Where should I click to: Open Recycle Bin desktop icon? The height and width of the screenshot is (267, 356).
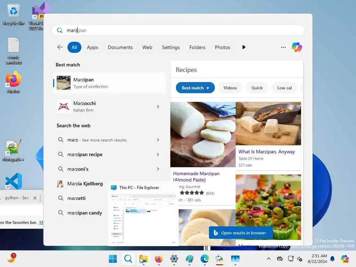(x=14, y=15)
